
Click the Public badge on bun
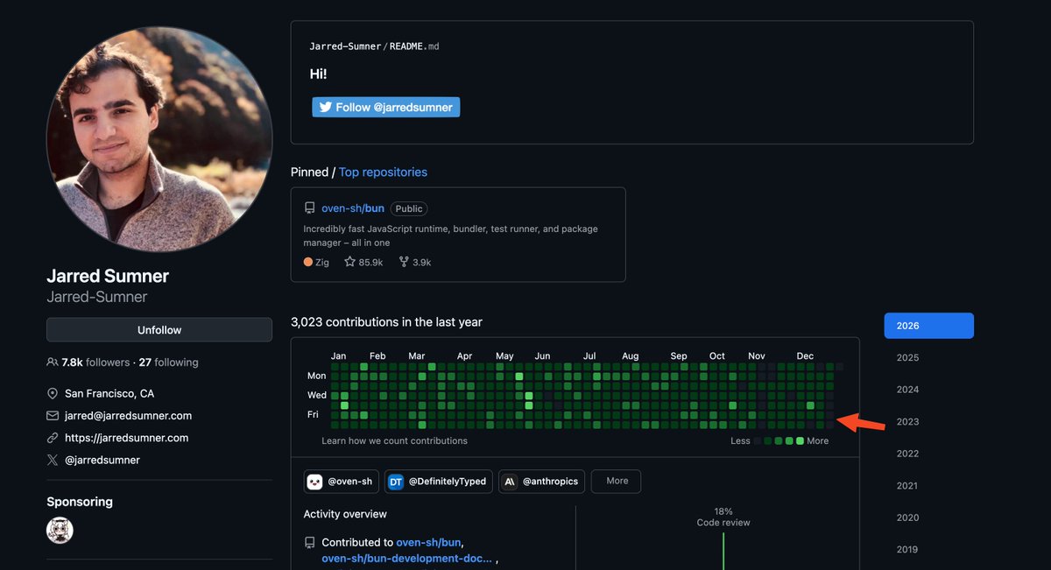[x=409, y=208]
